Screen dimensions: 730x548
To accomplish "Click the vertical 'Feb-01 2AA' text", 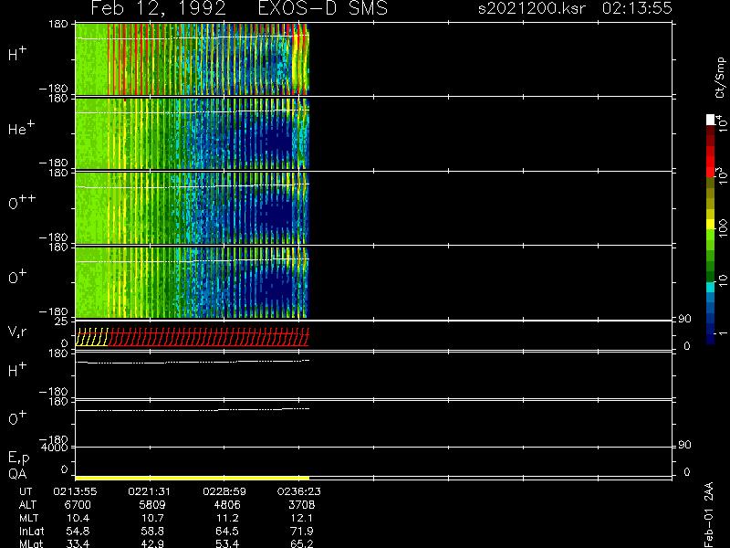I will [709, 514].
